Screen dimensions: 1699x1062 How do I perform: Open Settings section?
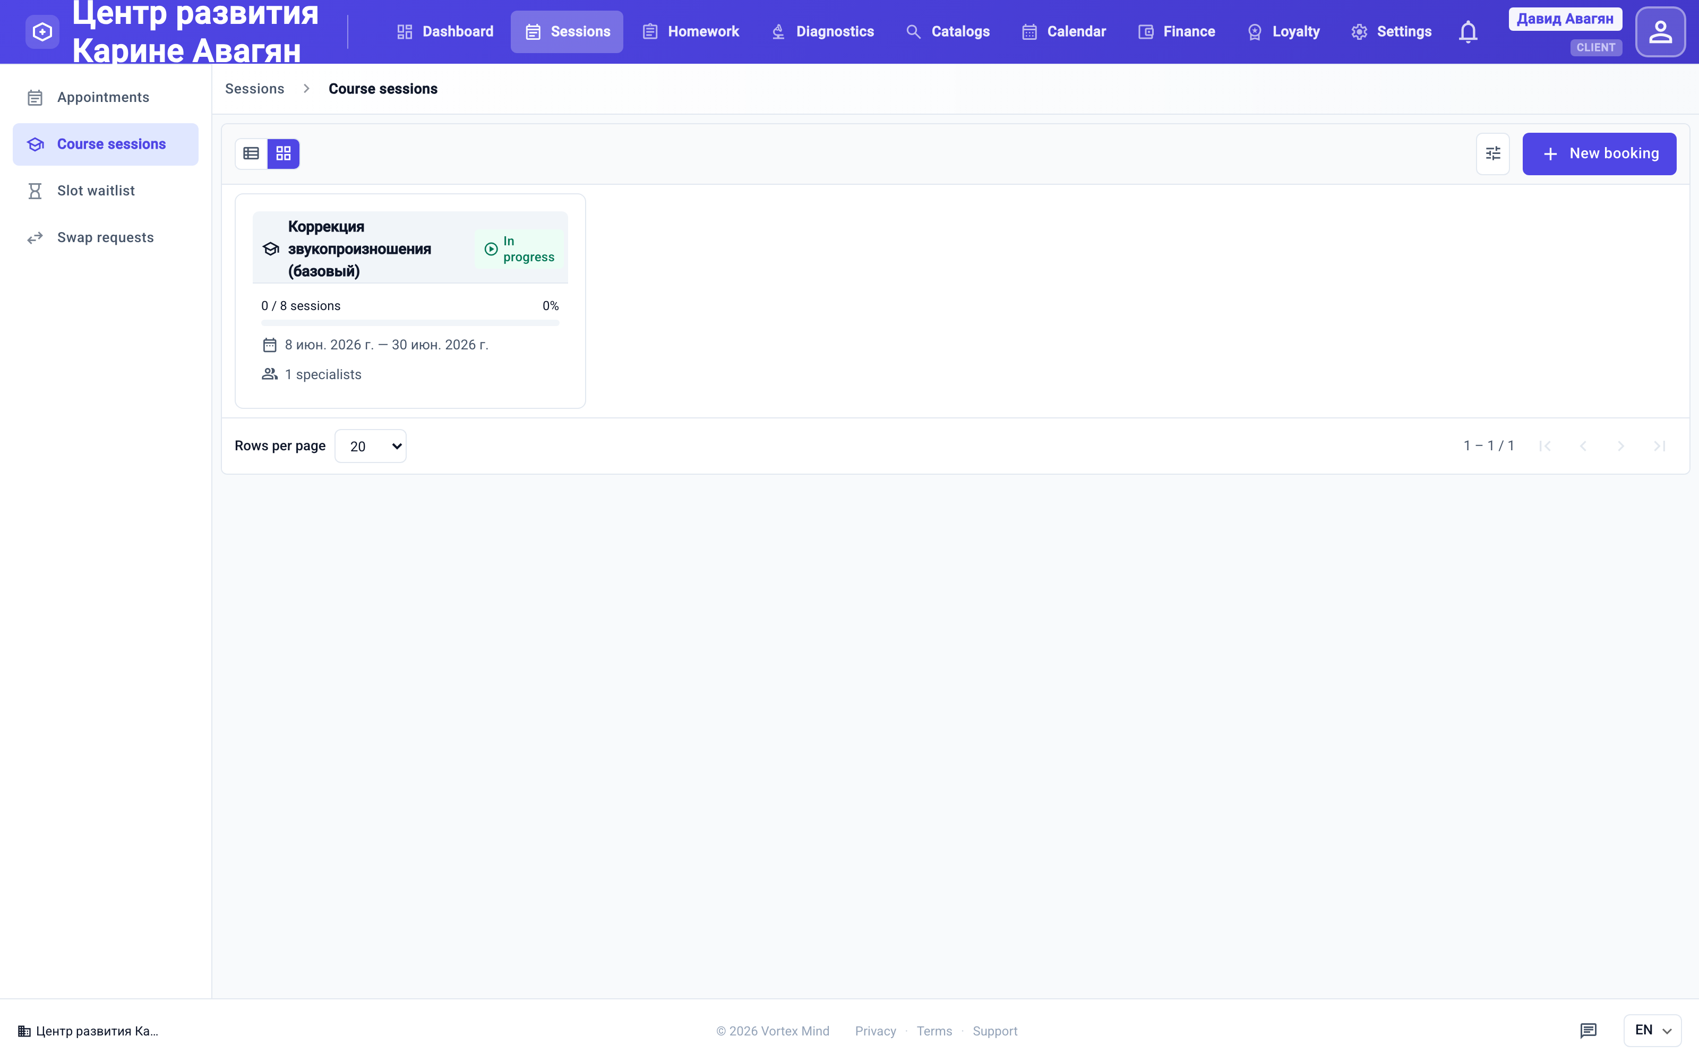[x=1391, y=32]
